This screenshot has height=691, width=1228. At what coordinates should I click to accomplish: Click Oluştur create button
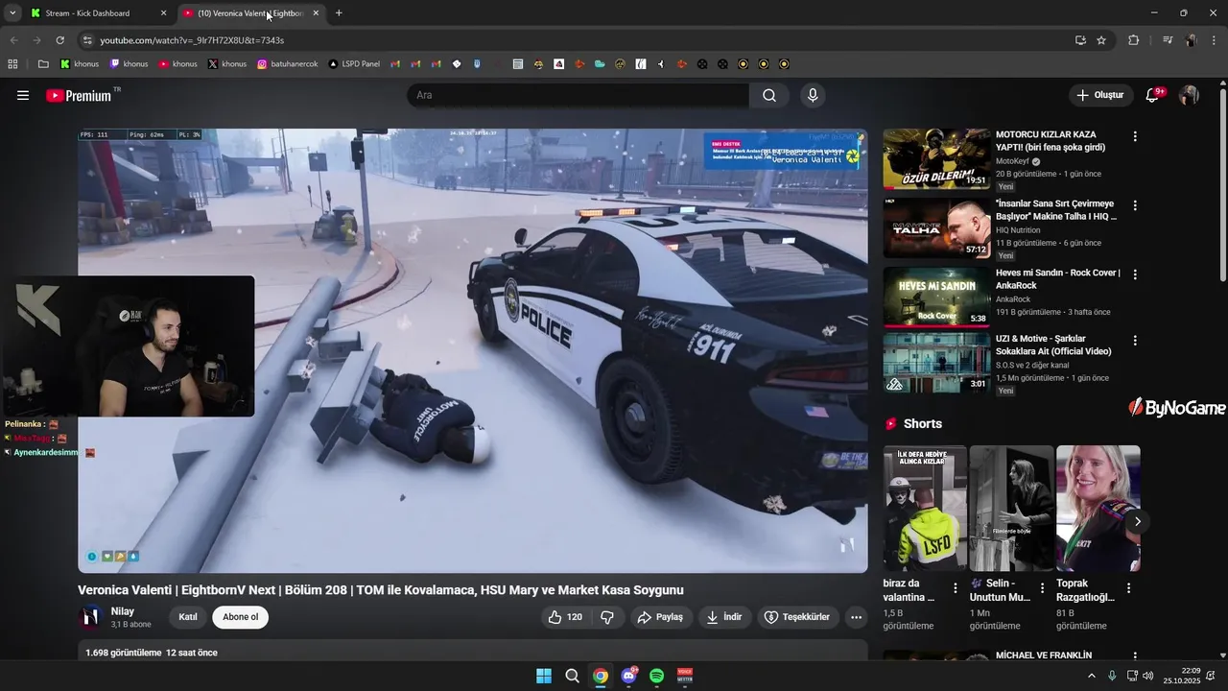[x=1099, y=95]
